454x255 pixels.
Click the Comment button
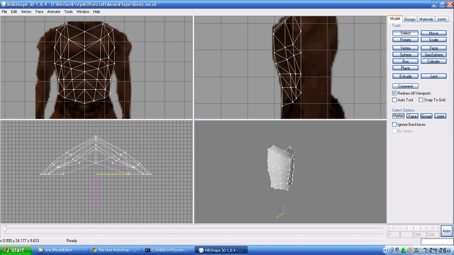click(405, 86)
